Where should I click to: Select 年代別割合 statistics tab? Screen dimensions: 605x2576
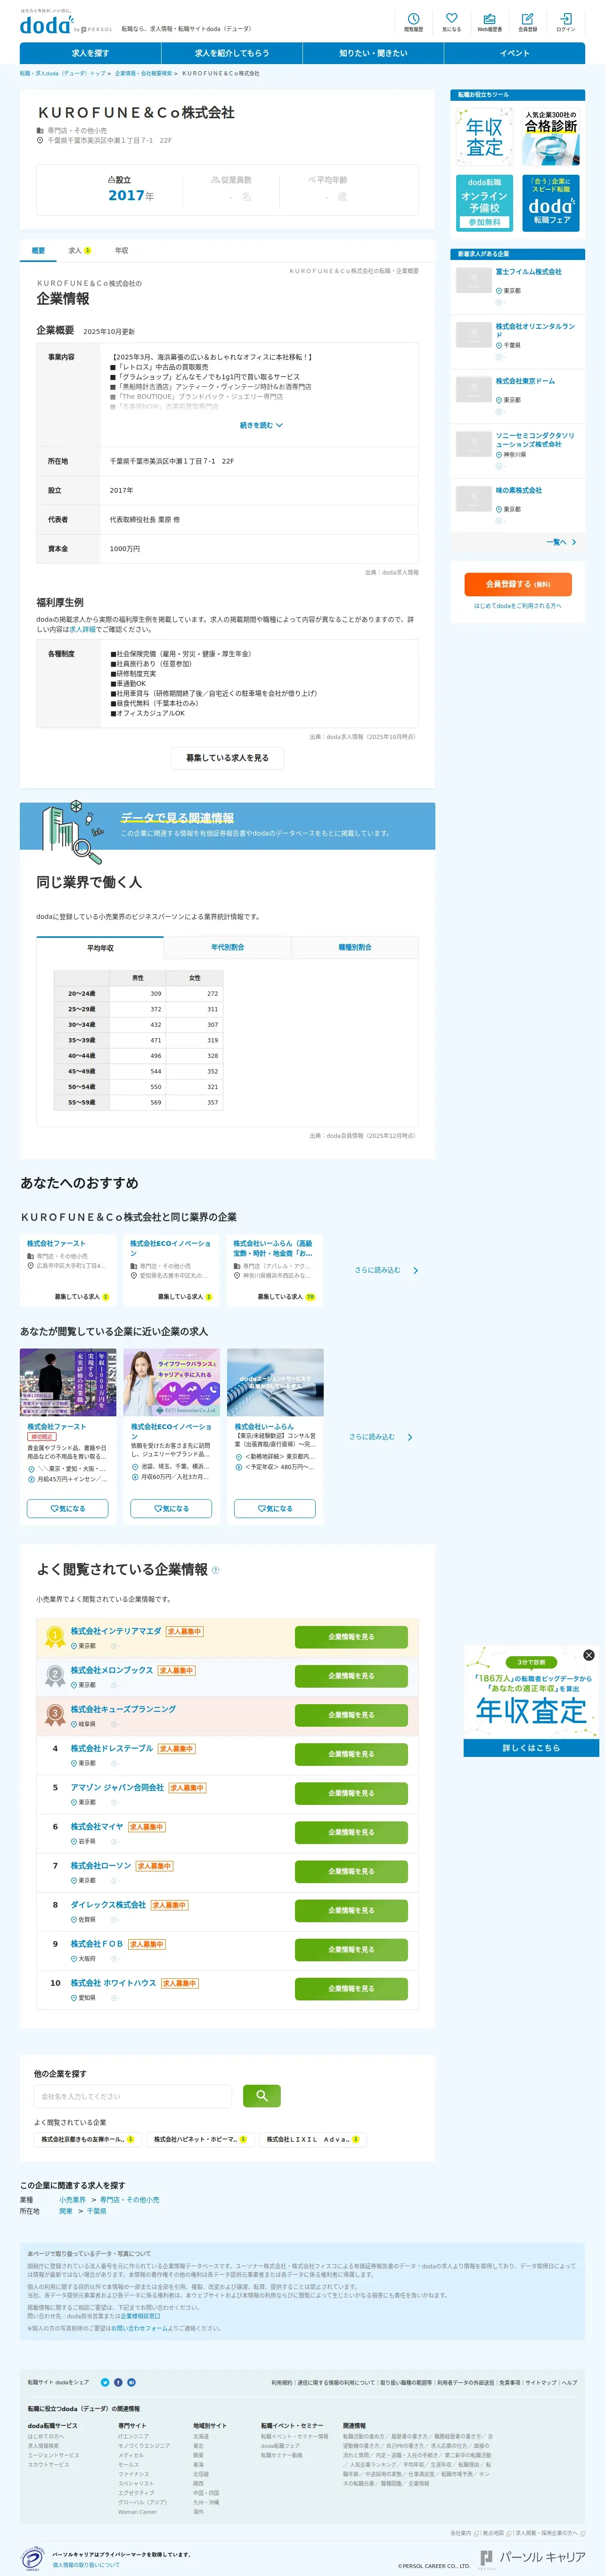[x=227, y=947]
